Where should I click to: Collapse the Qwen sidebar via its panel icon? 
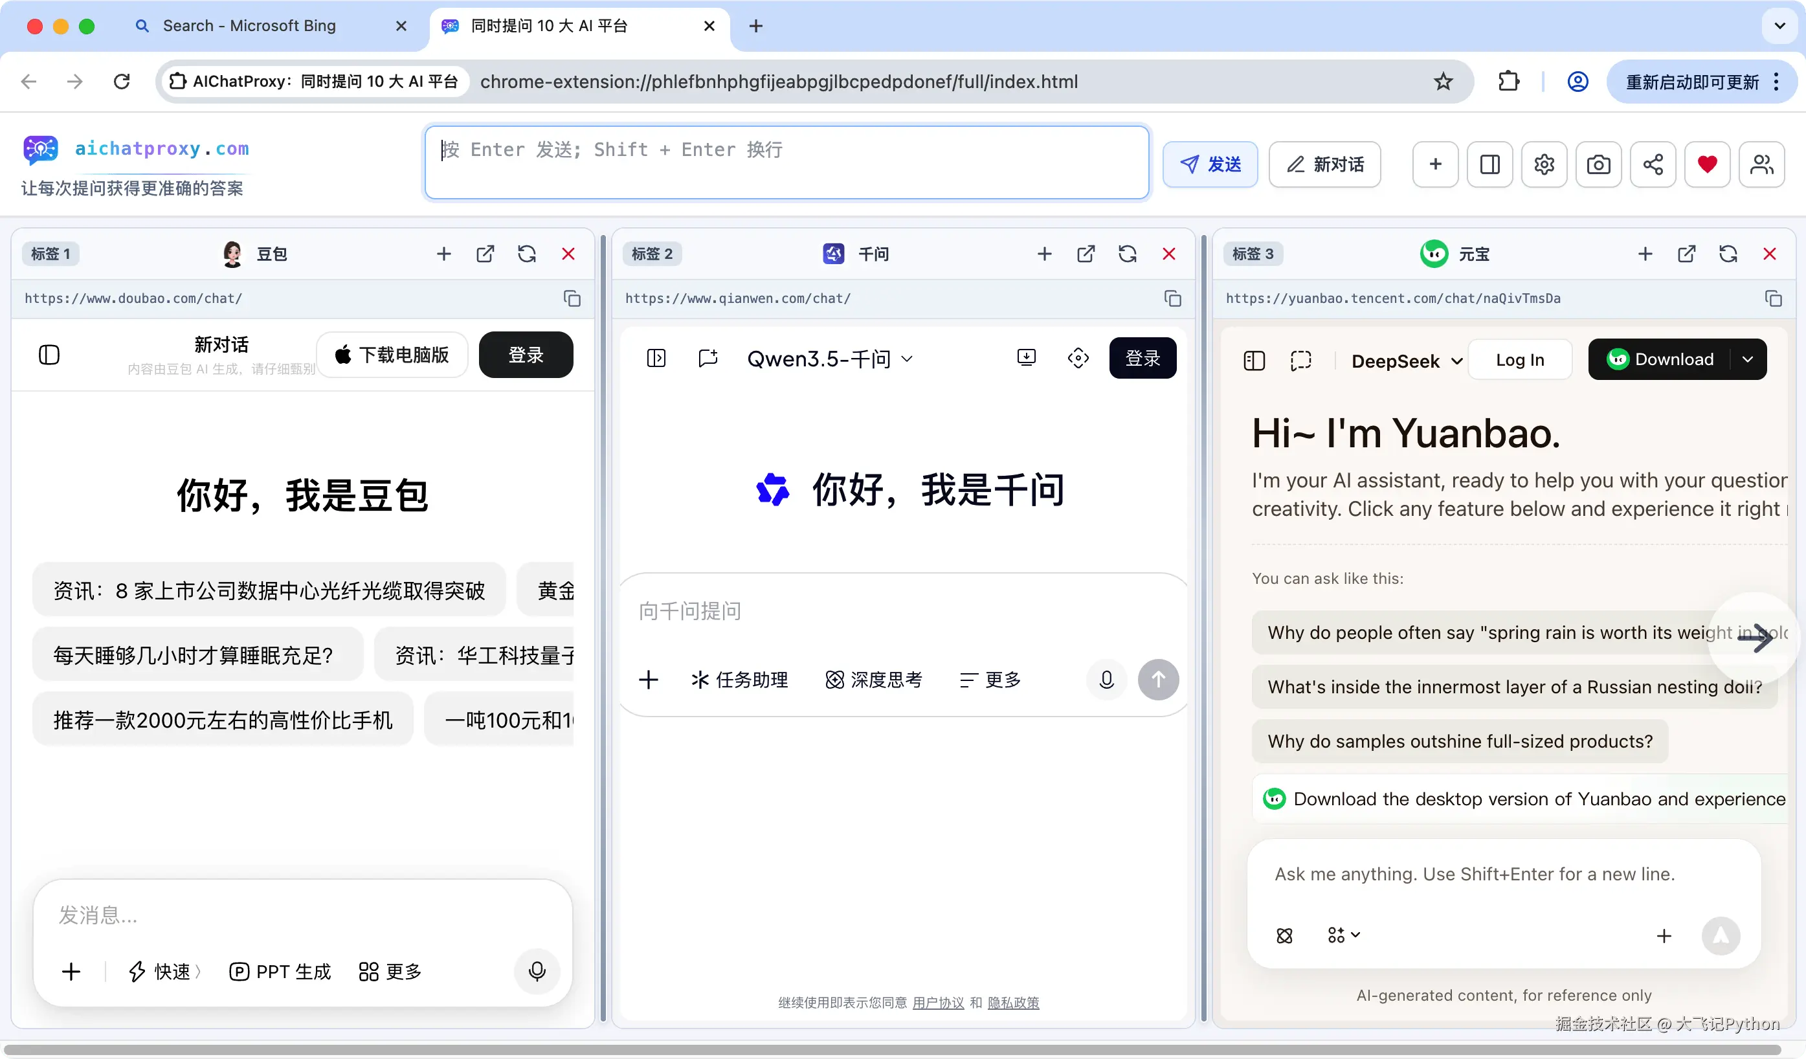(x=656, y=357)
